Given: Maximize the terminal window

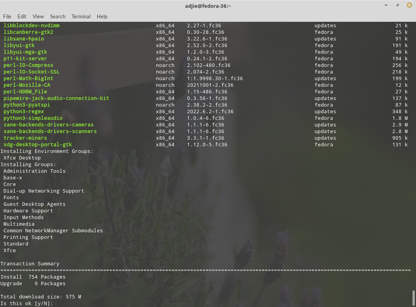Looking at the screenshot, I should point(398,5).
